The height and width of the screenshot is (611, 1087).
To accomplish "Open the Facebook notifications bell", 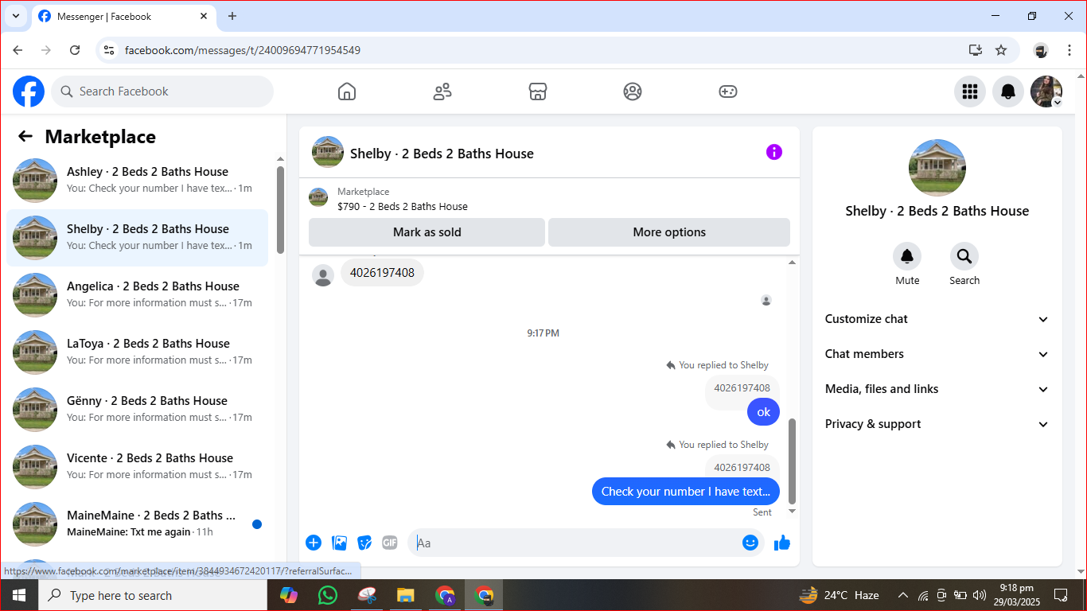I will [1008, 91].
